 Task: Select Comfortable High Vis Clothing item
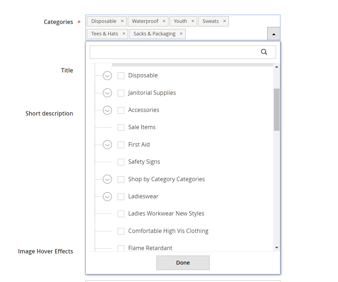pyautogui.click(x=121, y=231)
